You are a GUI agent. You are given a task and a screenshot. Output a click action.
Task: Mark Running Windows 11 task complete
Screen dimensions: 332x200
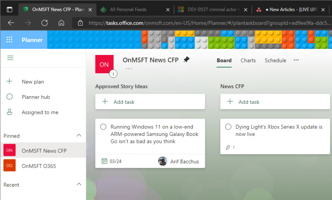(x=103, y=127)
